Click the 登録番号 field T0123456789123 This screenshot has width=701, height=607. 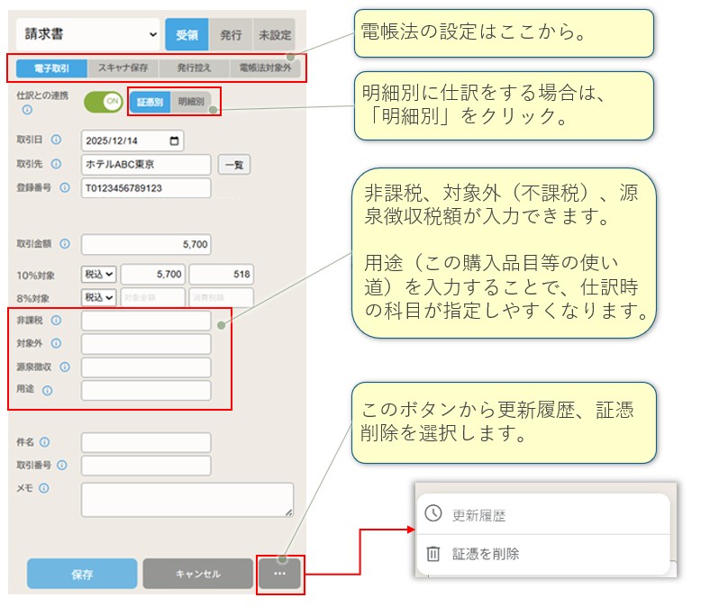(x=146, y=188)
